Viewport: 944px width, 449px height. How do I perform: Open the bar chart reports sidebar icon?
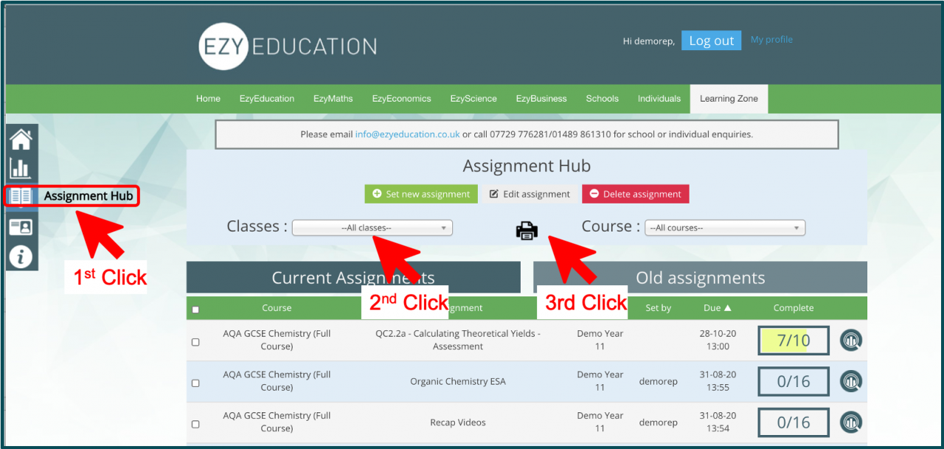click(x=21, y=167)
